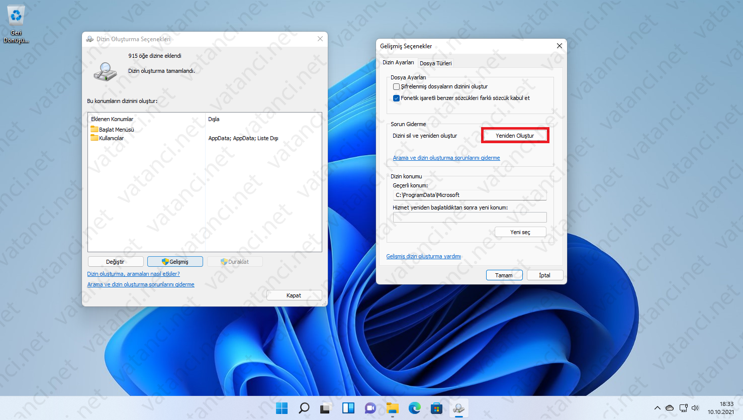Click network tray icon
743x420 pixels.
point(683,408)
